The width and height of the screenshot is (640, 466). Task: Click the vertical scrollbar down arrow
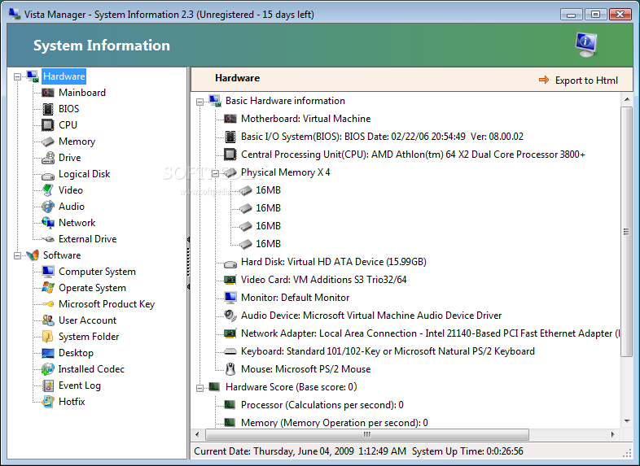pos(627,421)
